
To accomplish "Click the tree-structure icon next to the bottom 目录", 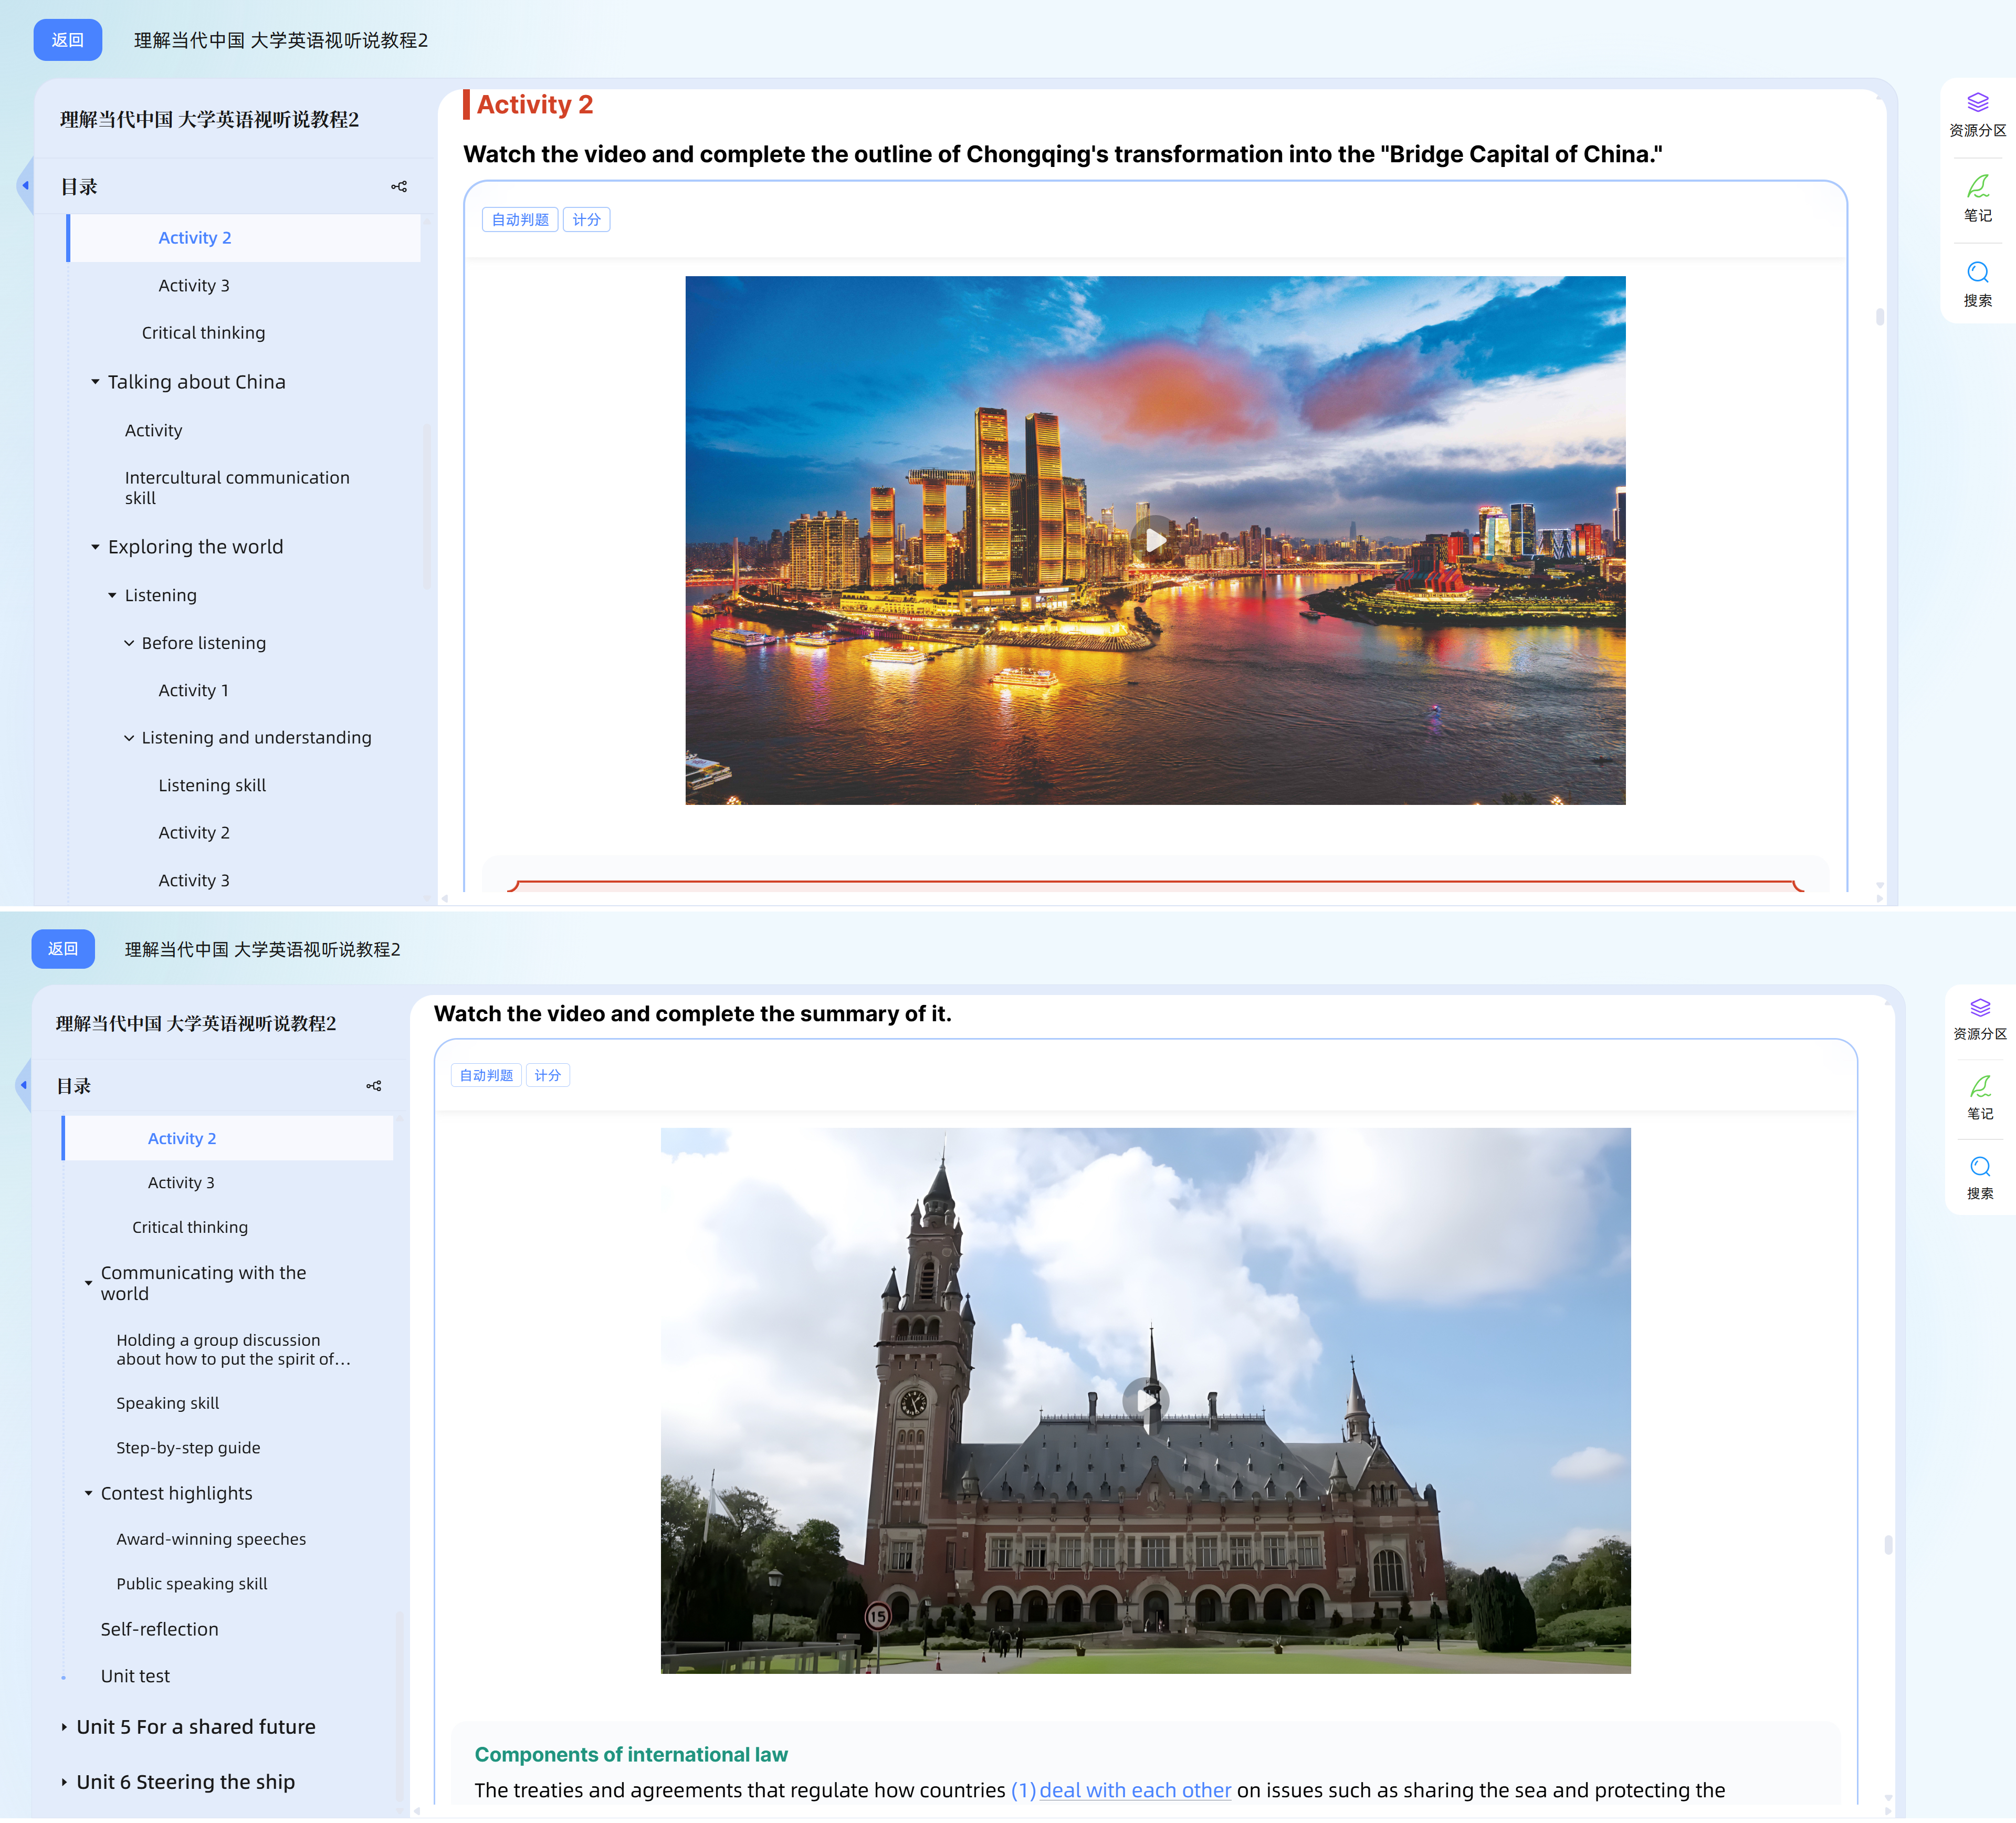I will [x=374, y=1086].
